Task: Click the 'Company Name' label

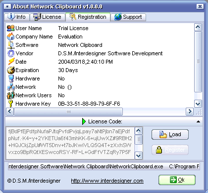Action: [34, 37]
